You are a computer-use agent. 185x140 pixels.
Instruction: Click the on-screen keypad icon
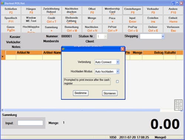pyautogui.click(x=178, y=105)
